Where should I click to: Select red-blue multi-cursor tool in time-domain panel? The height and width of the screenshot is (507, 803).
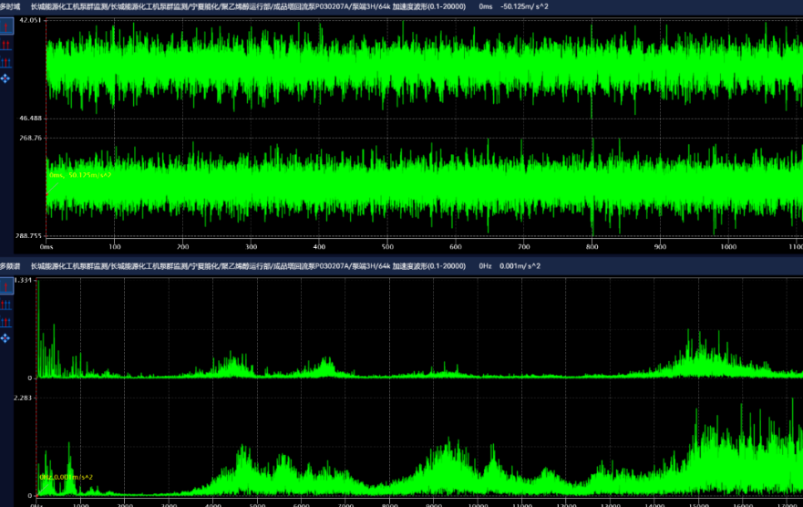5,62
